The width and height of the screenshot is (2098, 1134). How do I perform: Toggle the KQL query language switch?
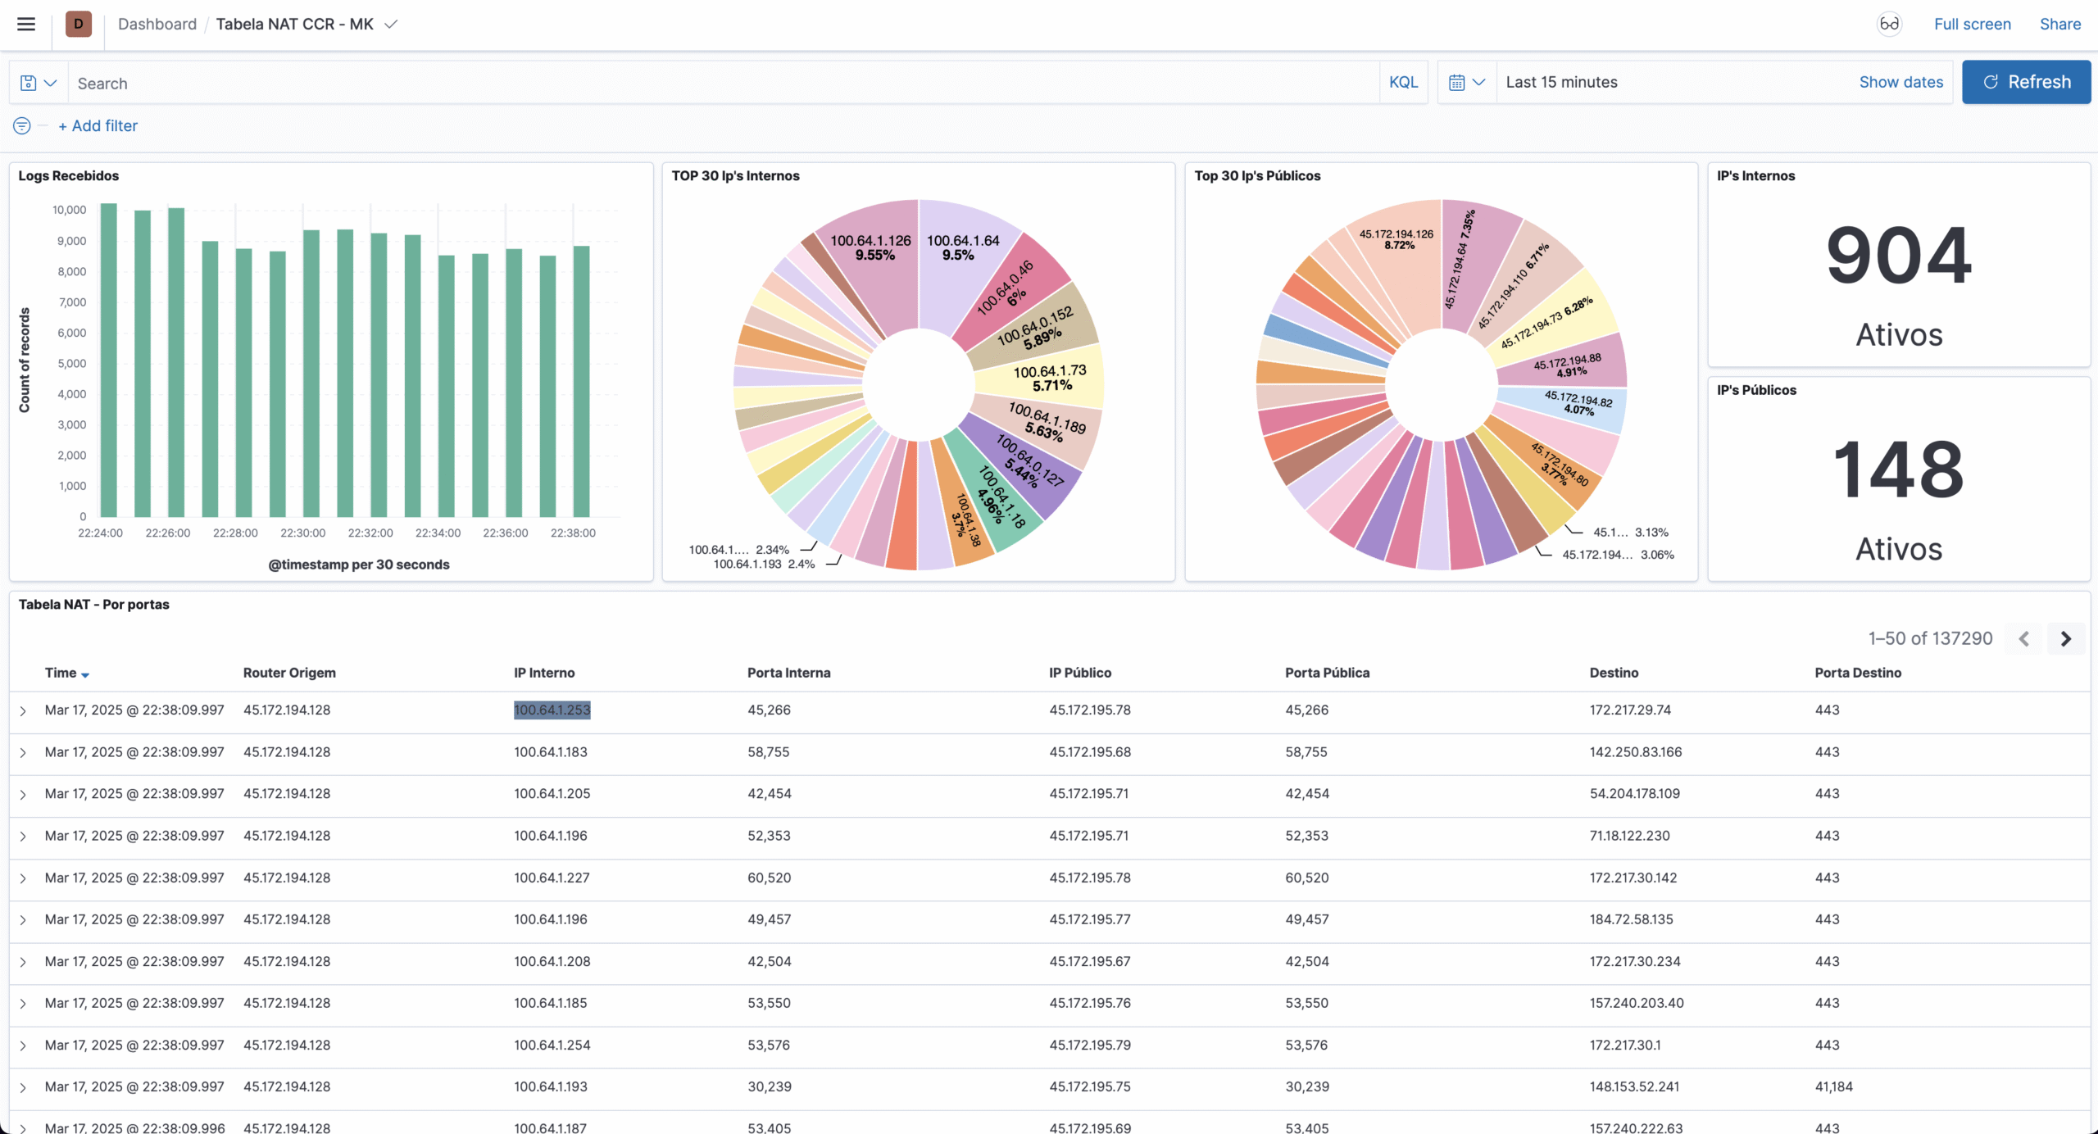point(1403,82)
